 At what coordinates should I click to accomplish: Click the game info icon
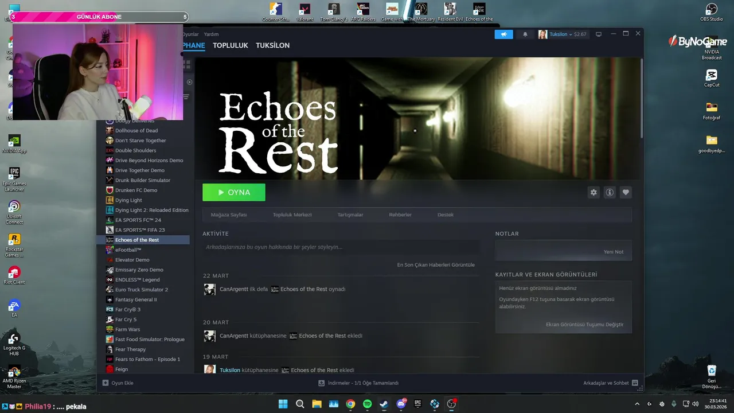pyautogui.click(x=610, y=193)
